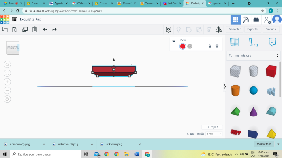The width and height of the screenshot is (282, 158).
Task: Open the Ajustar Rejilla snap dropdown
Action: [x=214, y=134]
